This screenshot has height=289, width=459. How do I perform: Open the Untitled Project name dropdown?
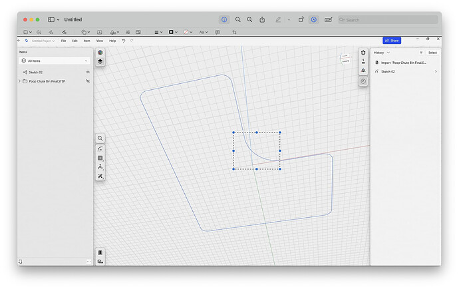pyautogui.click(x=43, y=41)
